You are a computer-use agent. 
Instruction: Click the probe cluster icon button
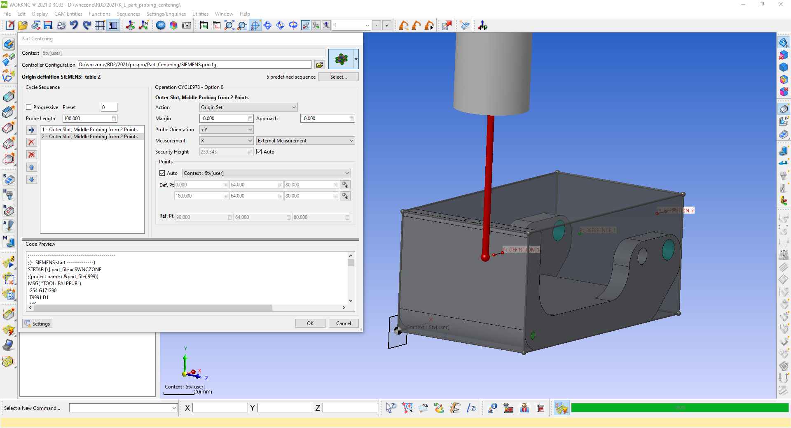coord(341,59)
